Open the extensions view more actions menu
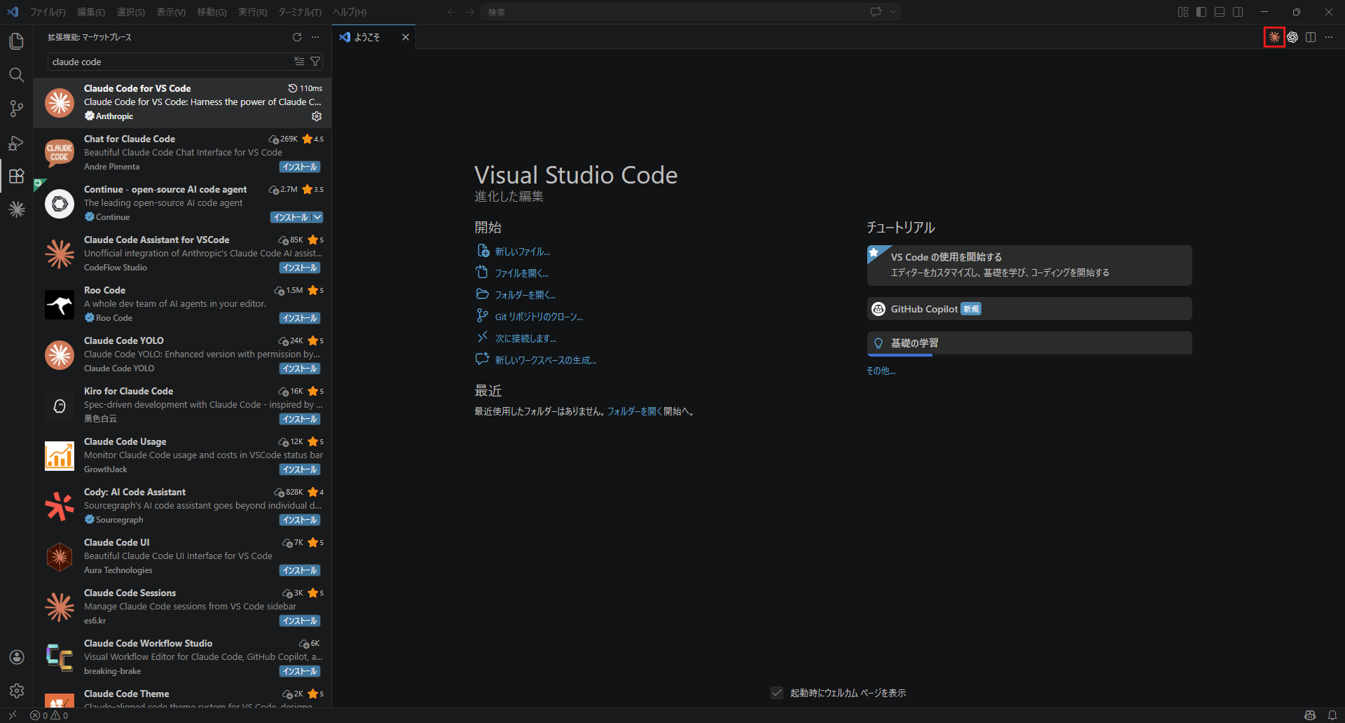Screen dimensions: 1345x723 point(315,37)
